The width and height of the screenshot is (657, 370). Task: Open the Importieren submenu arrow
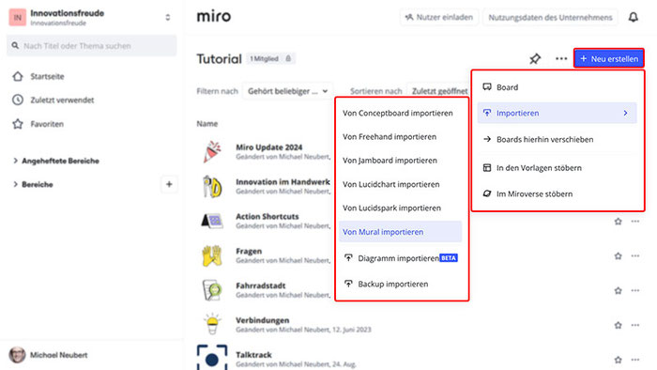(625, 113)
